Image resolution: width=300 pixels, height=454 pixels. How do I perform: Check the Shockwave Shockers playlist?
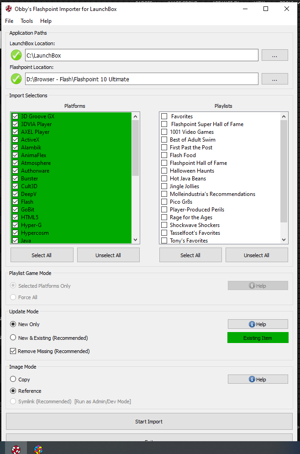(x=164, y=225)
